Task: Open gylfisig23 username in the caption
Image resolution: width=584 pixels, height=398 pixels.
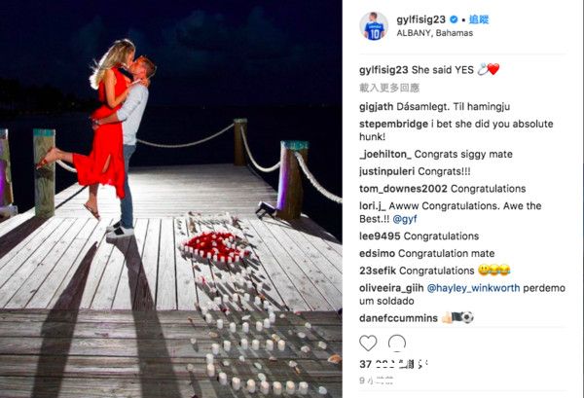Action: pos(383,70)
